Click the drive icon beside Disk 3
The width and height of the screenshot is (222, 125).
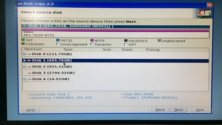pos(29,73)
